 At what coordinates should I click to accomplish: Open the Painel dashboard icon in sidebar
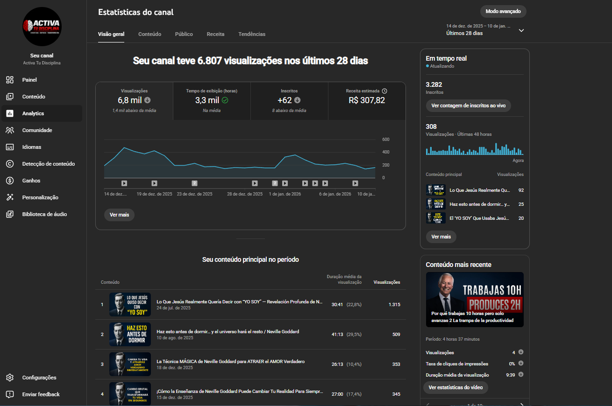point(10,80)
